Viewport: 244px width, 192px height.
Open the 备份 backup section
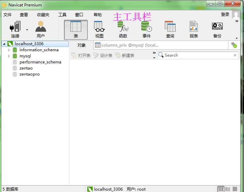click(217, 30)
